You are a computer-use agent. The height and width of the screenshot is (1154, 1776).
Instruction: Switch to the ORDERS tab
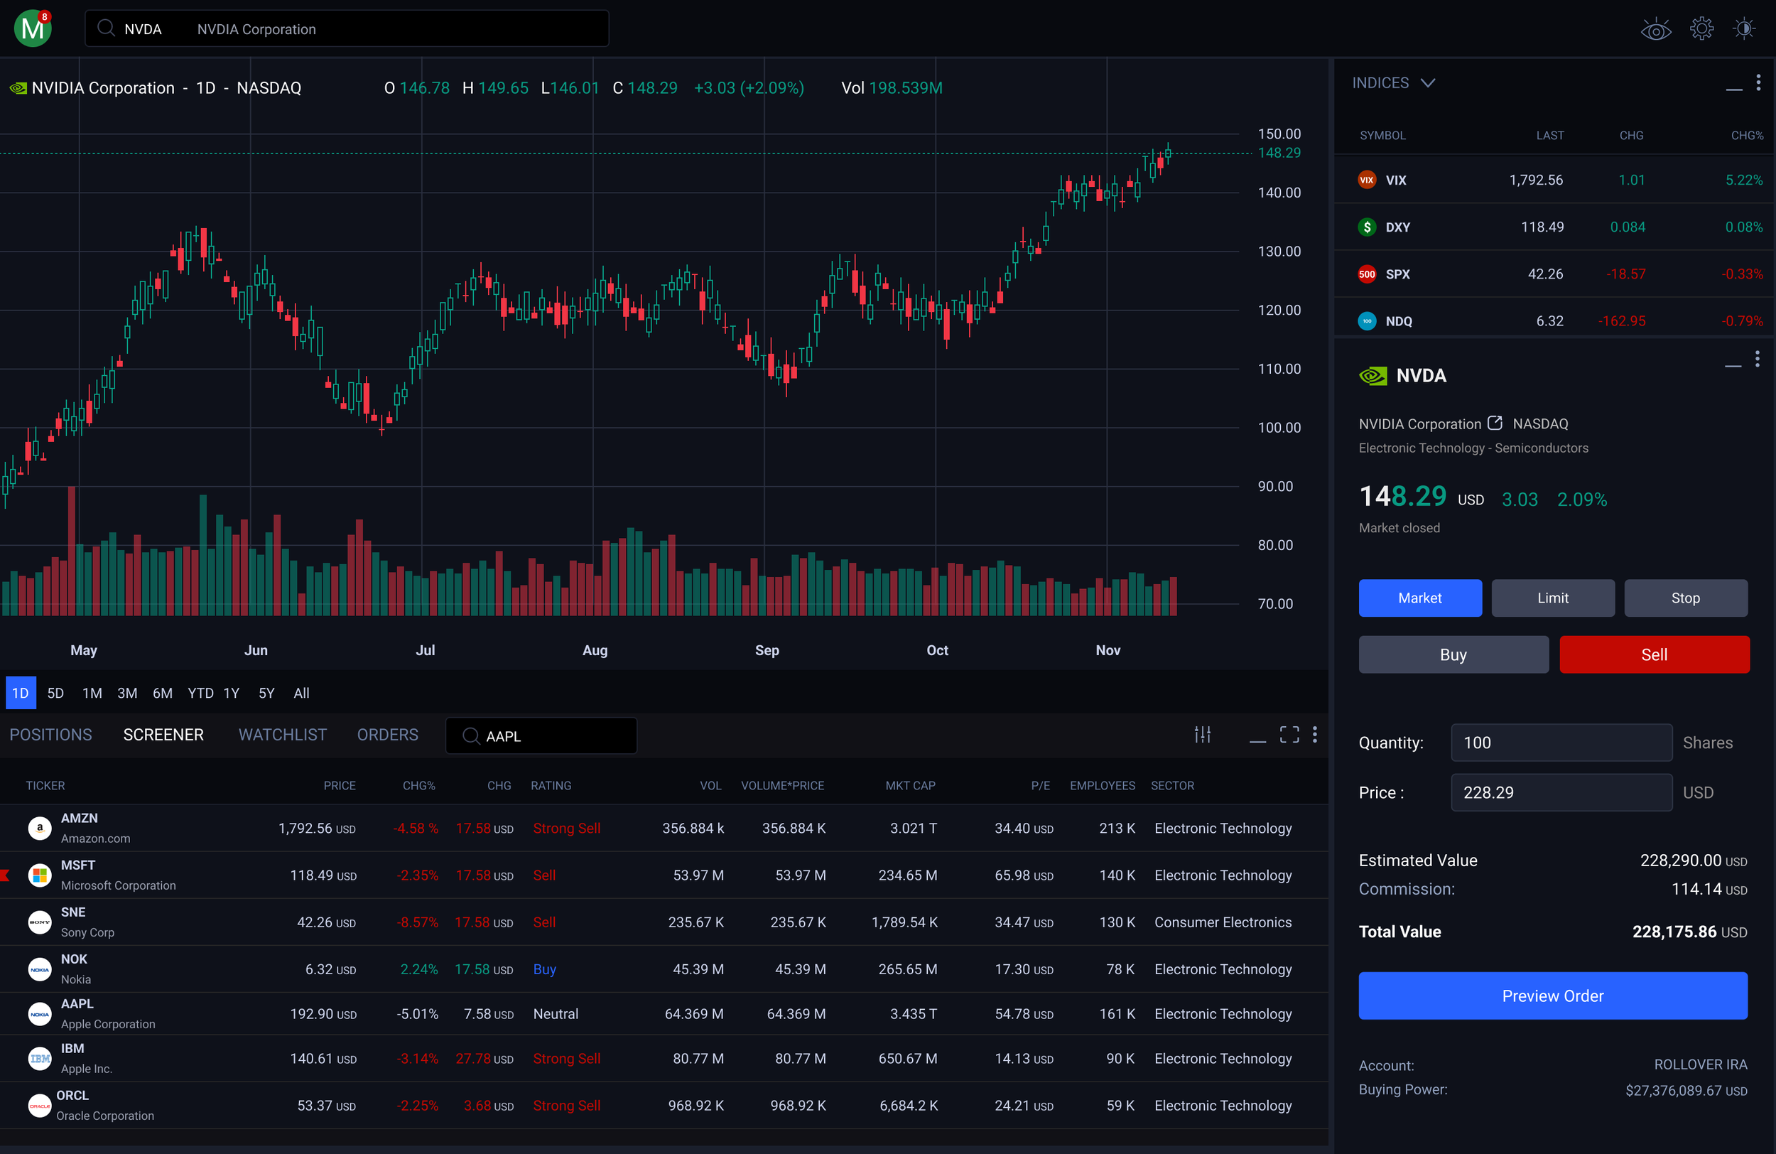pos(387,735)
